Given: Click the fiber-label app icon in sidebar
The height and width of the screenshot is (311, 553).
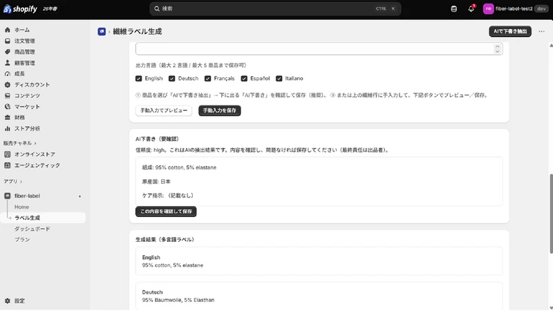Looking at the screenshot, I should point(8,196).
